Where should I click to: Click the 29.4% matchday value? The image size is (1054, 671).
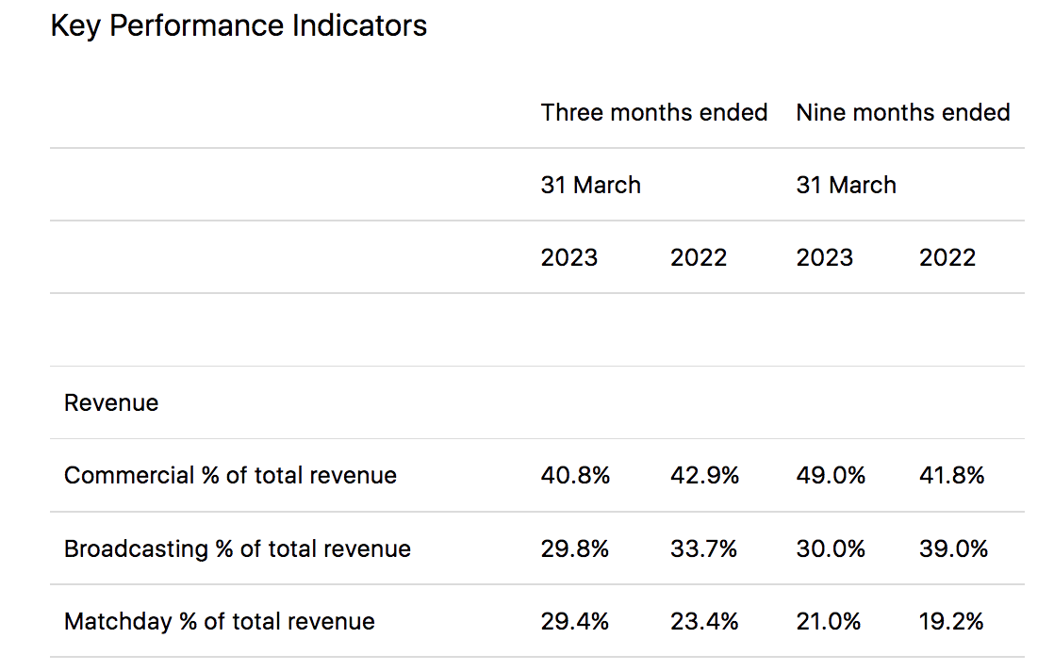tap(575, 621)
